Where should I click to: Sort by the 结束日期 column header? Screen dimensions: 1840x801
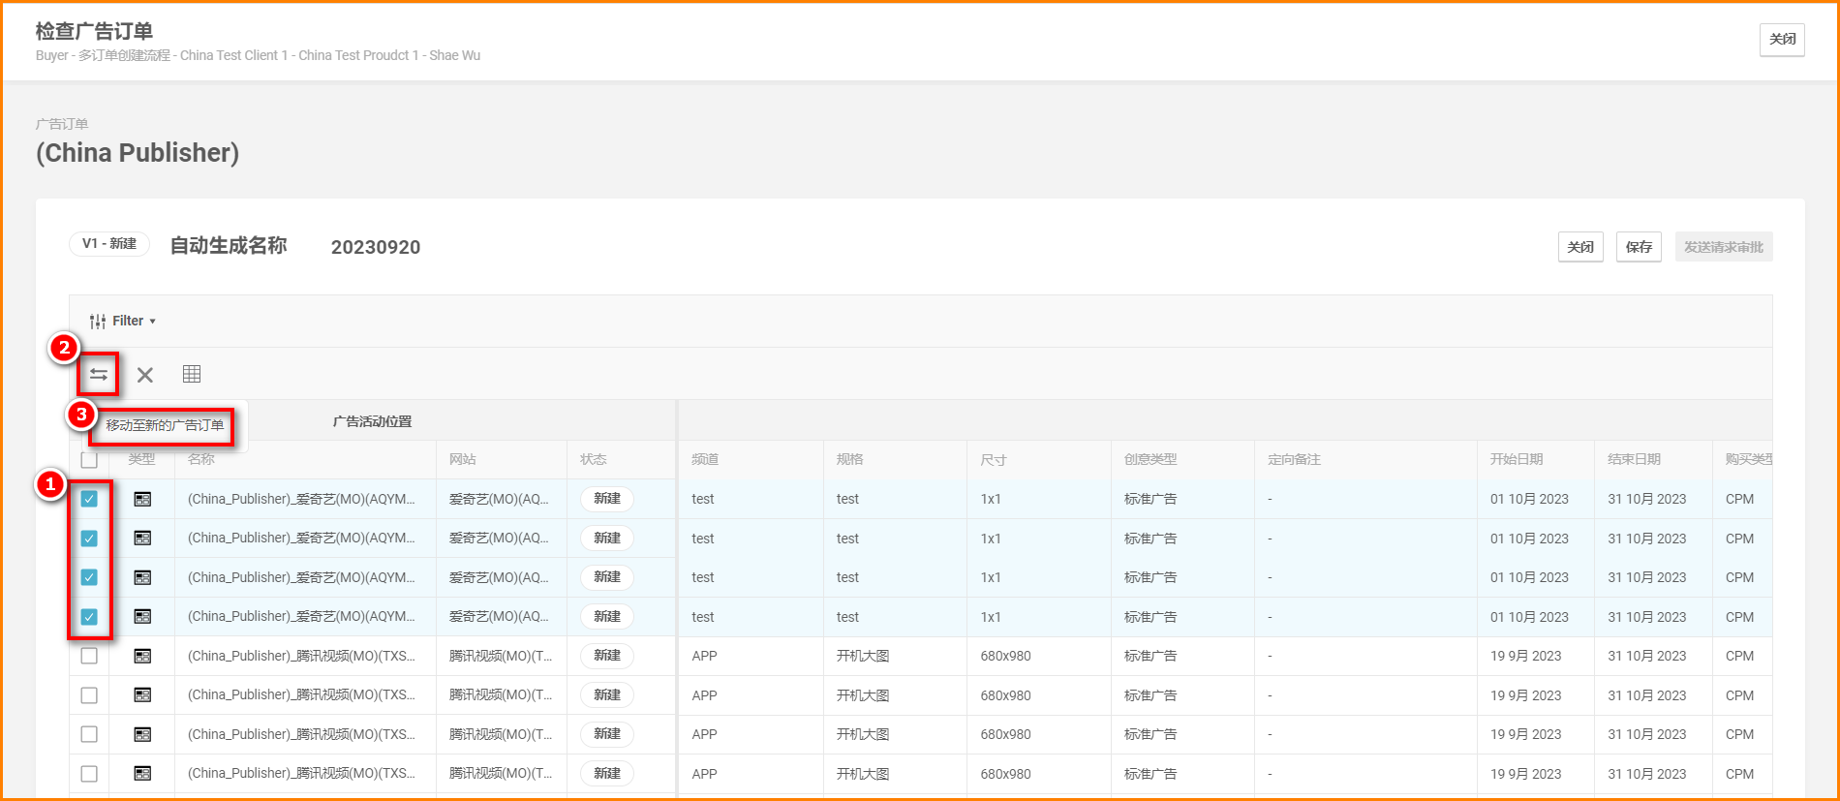(x=1635, y=459)
